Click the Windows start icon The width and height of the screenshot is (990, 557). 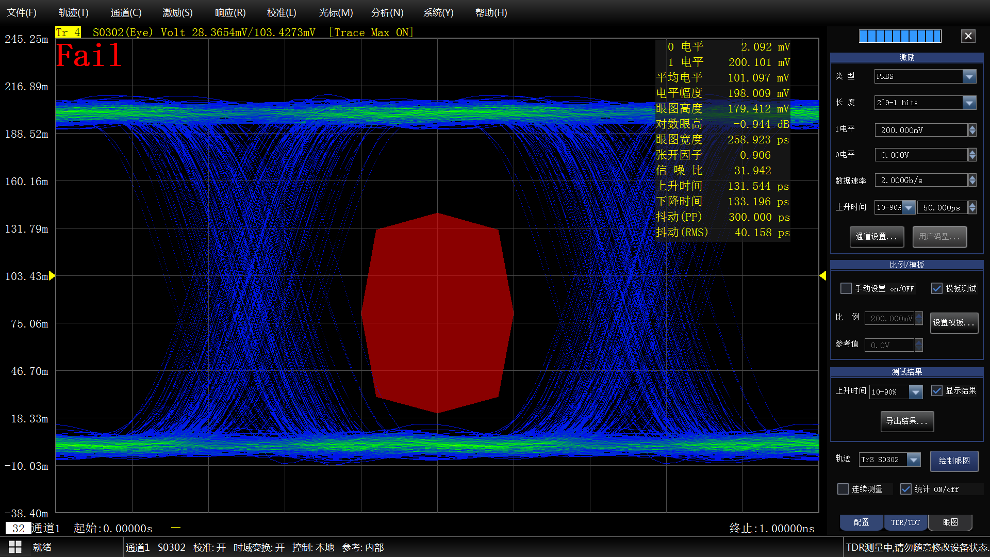coord(15,547)
